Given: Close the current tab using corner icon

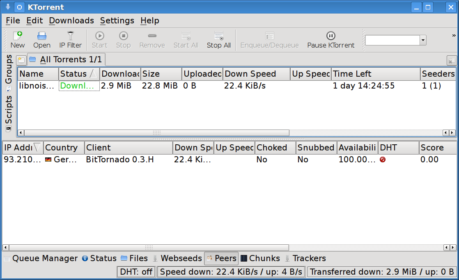Looking at the screenshot, I should coord(451,61).
